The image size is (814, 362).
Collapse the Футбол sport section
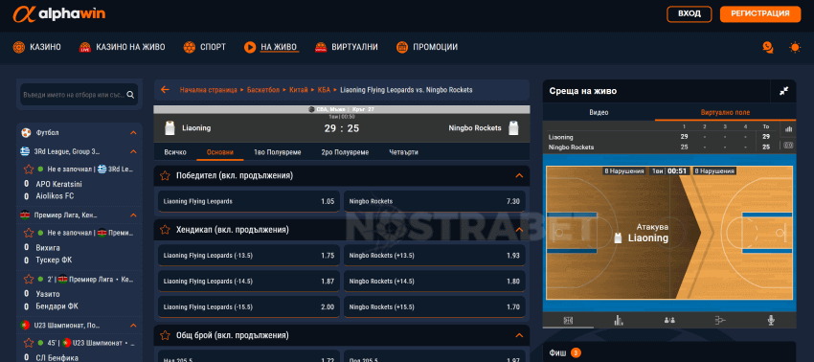tap(133, 133)
